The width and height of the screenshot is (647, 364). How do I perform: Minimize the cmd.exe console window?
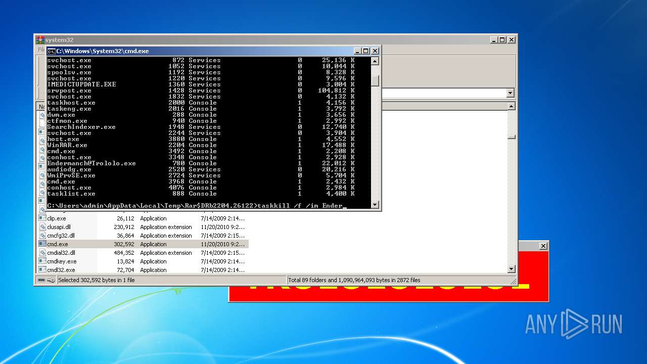(358, 51)
